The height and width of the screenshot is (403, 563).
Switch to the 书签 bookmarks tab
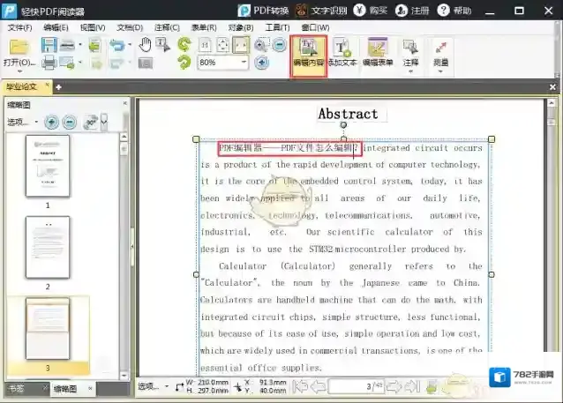(16, 389)
